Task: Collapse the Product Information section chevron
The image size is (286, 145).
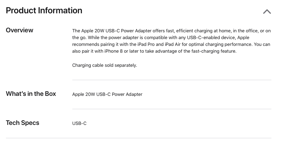Action: [x=267, y=12]
